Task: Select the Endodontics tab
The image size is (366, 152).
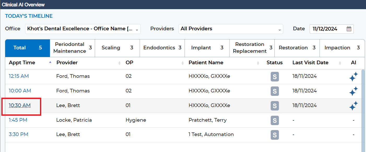Action: coord(162,48)
